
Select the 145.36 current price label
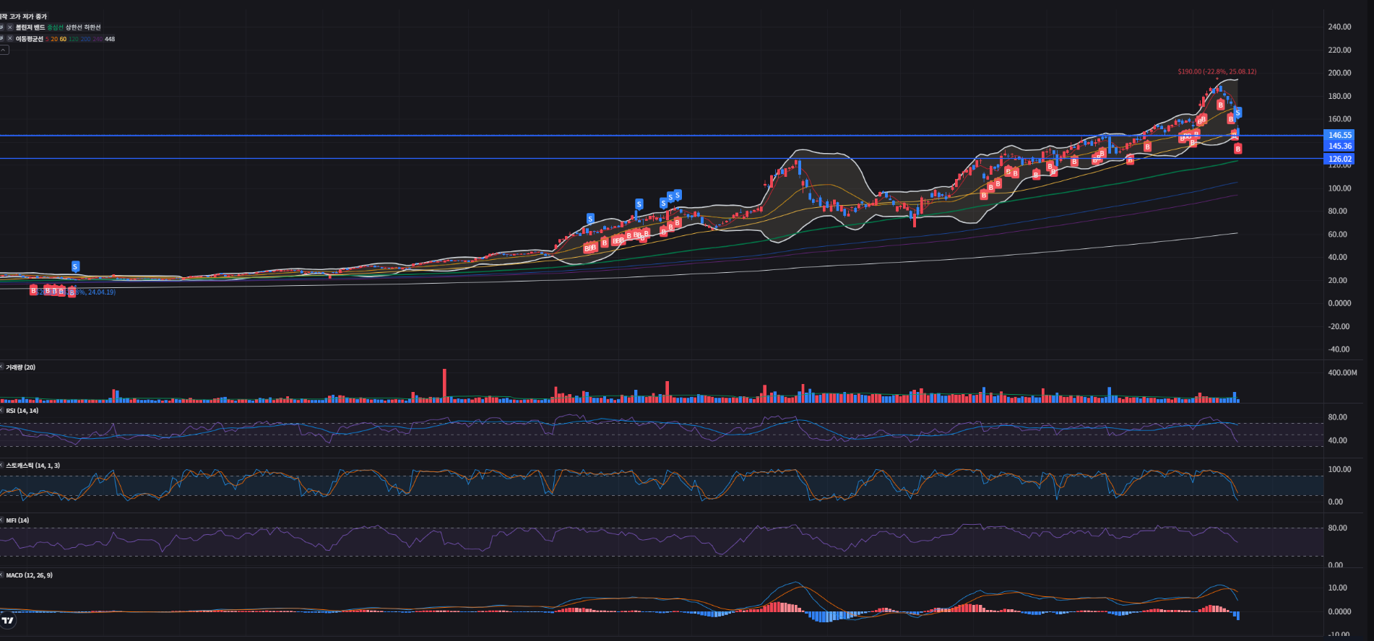1339,146
